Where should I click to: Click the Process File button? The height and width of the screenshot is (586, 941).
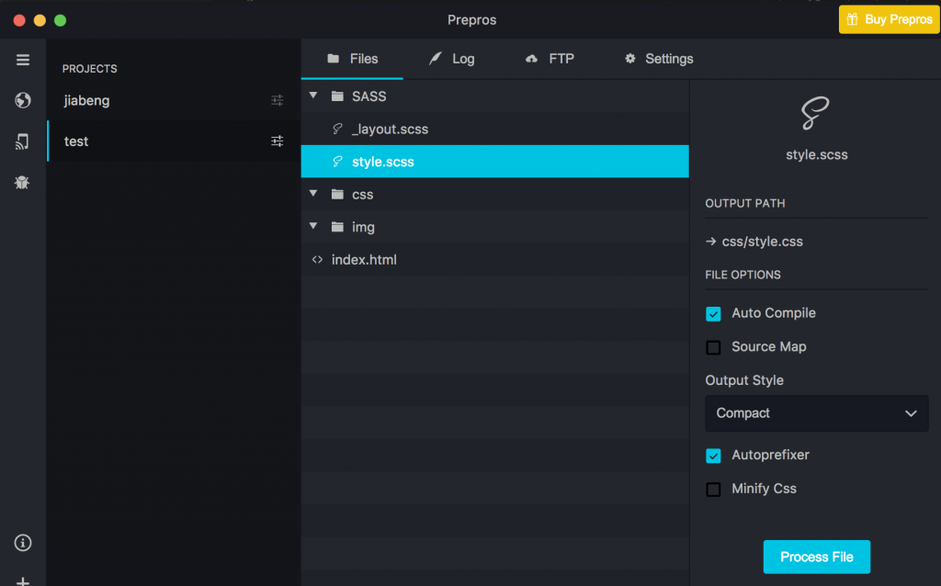tap(816, 557)
